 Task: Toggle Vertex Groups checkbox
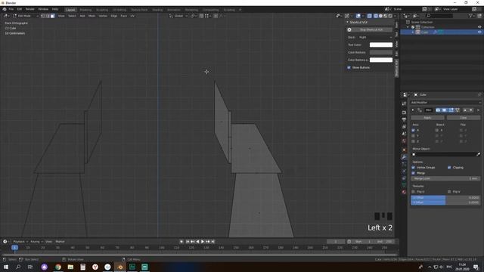(x=414, y=168)
